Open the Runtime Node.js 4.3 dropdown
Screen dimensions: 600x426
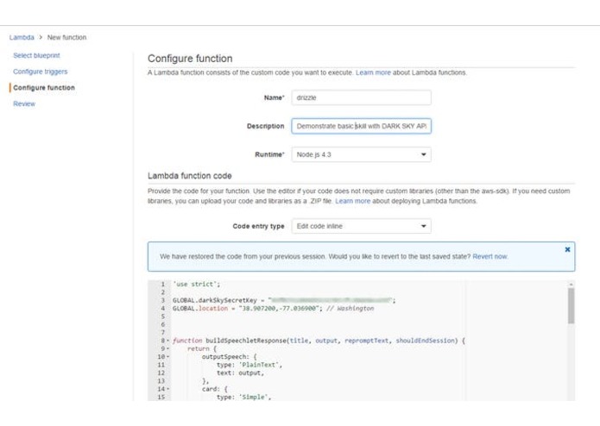[361, 154]
